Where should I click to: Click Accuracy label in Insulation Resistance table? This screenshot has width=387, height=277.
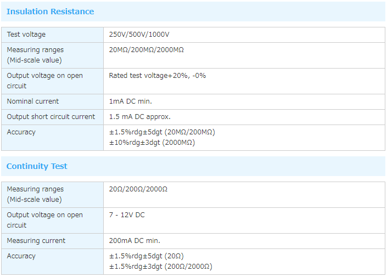pyautogui.click(x=21, y=132)
